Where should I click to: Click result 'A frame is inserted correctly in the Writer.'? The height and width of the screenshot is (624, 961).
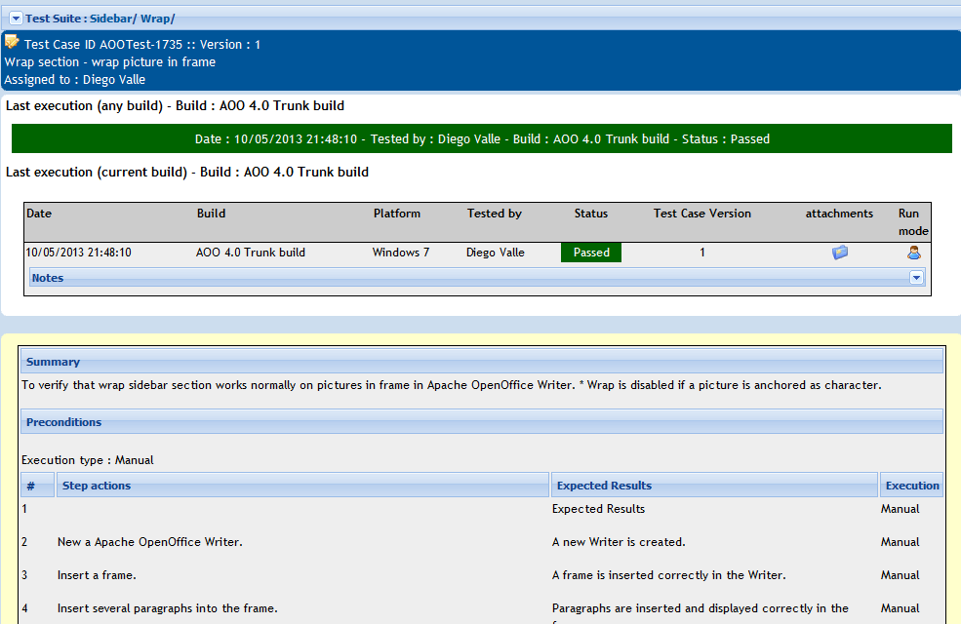(x=668, y=575)
